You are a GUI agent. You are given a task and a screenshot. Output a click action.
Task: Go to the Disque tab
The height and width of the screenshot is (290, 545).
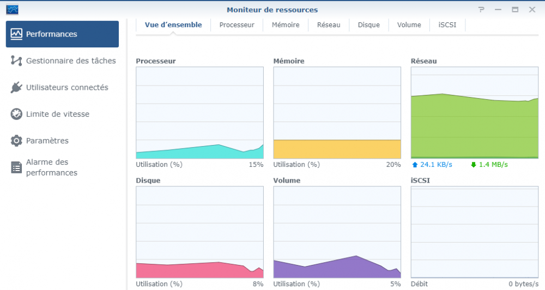(x=368, y=25)
